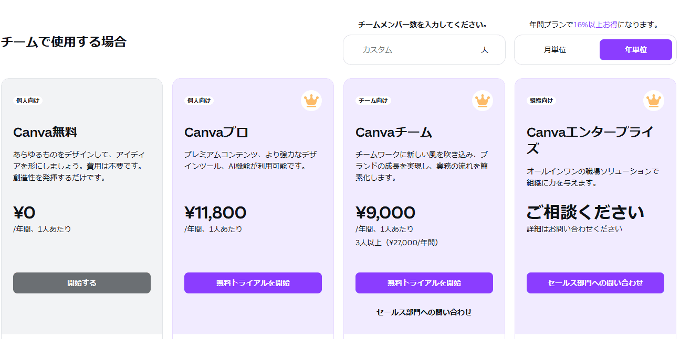Click the team member count input field
The width and height of the screenshot is (680, 339).
pyautogui.click(x=415, y=50)
